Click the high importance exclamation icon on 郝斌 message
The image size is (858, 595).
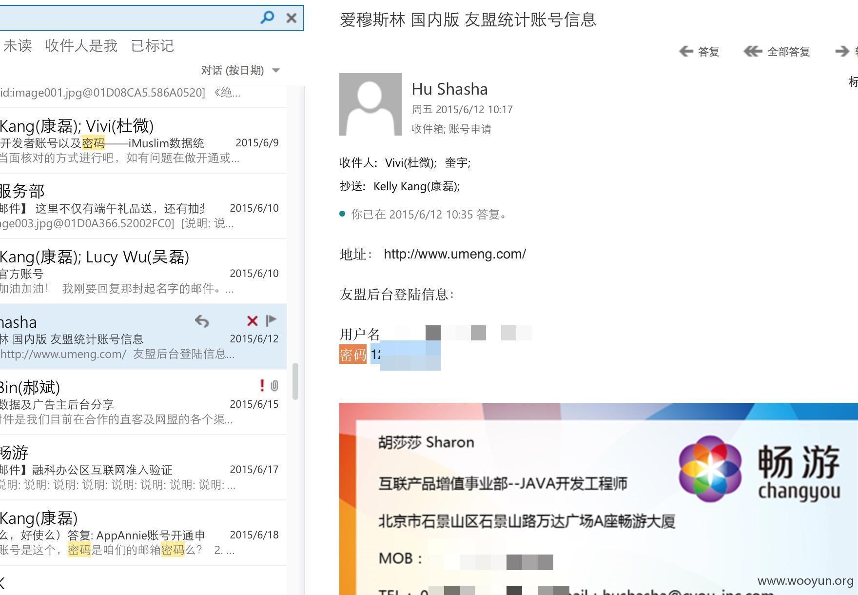coord(262,386)
